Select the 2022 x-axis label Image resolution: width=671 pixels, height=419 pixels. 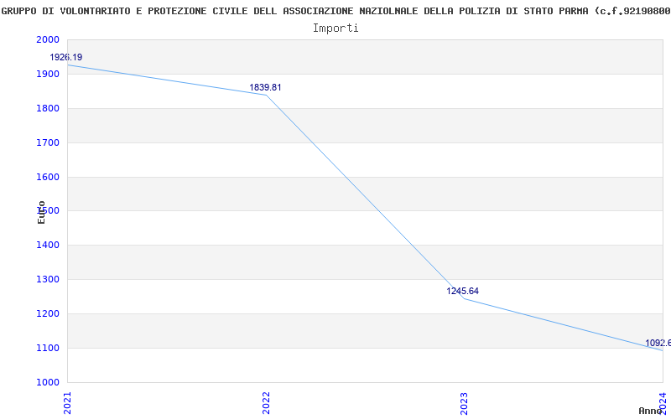[267, 401]
